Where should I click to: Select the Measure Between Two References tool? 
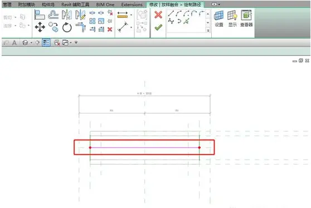coord(123,15)
